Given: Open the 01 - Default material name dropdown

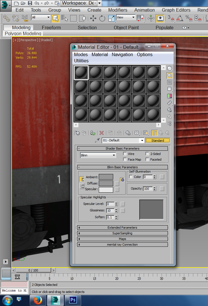Looking at the screenshot, I should pos(123,140).
